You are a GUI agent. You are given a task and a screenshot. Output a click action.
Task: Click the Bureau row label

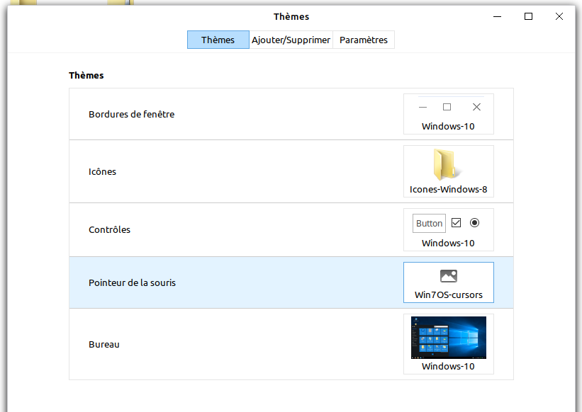click(x=104, y=344)
